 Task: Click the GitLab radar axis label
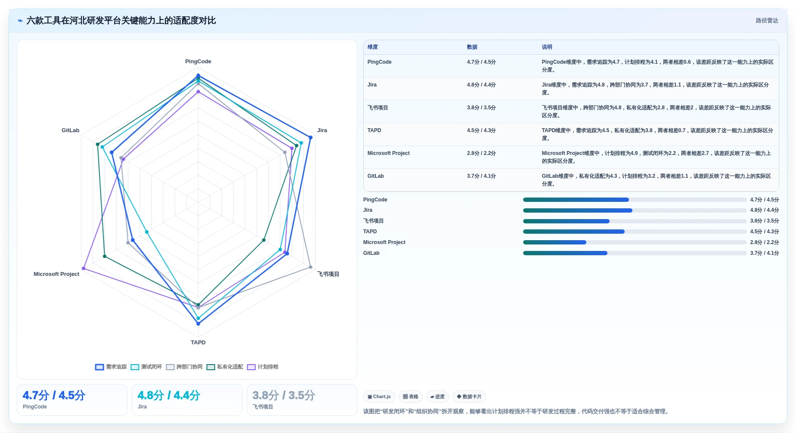pyautogui.click(x=70, y=130)
